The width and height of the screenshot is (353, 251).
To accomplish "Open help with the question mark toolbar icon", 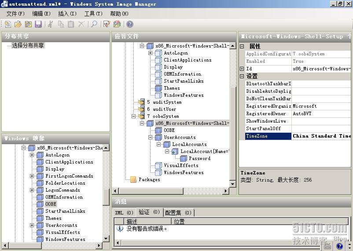I will tap(130, 24).
